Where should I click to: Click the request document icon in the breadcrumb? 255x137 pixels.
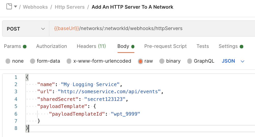(x=9, y=7)
